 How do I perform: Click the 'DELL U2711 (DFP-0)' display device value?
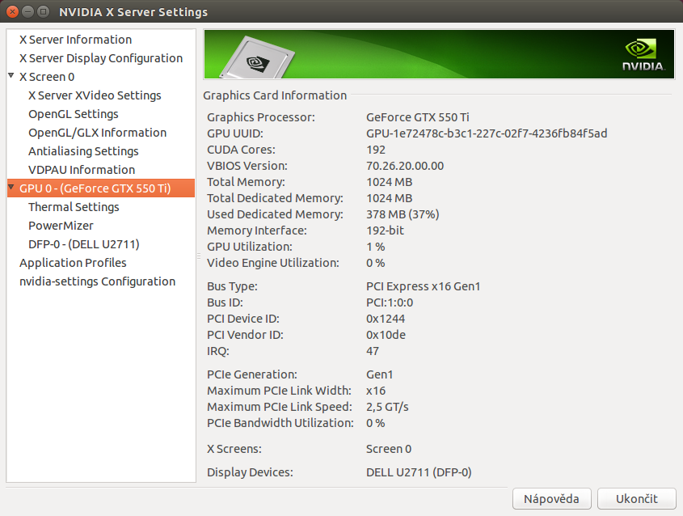point(419,472)
